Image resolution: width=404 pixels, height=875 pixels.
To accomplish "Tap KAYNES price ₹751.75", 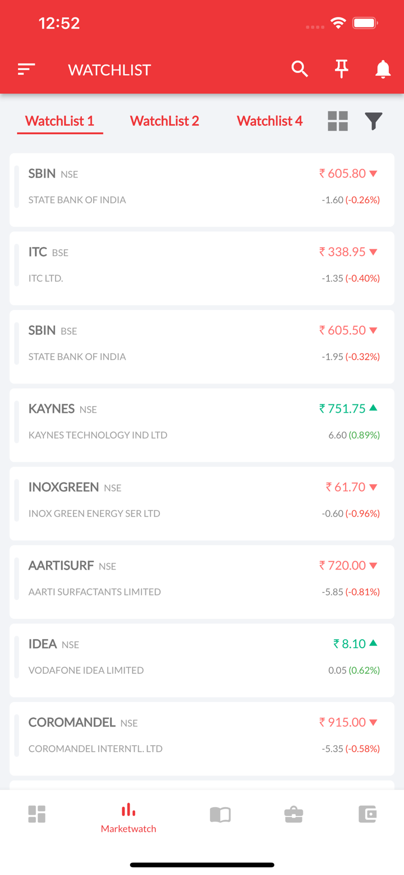I will [342, 408].
